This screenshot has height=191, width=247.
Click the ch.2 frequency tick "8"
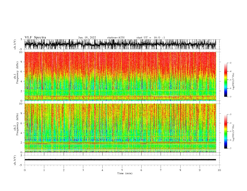22,114
